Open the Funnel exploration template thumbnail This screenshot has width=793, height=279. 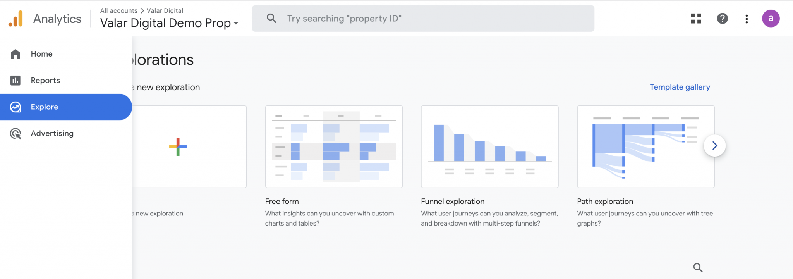tap(489, 147)
